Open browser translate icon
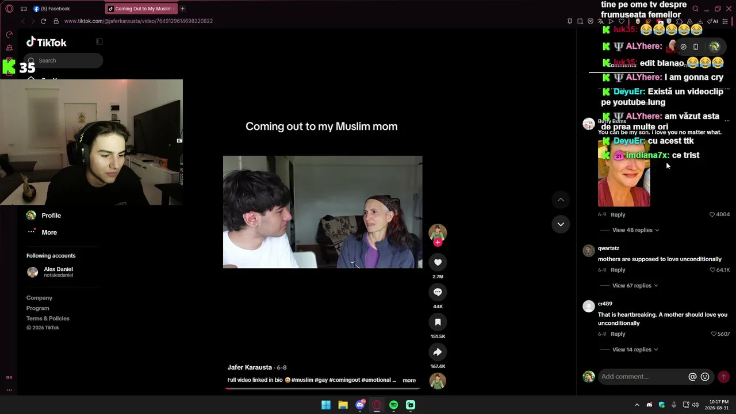The height and width of the screenshot is (414, 736). tap(601, 21)
